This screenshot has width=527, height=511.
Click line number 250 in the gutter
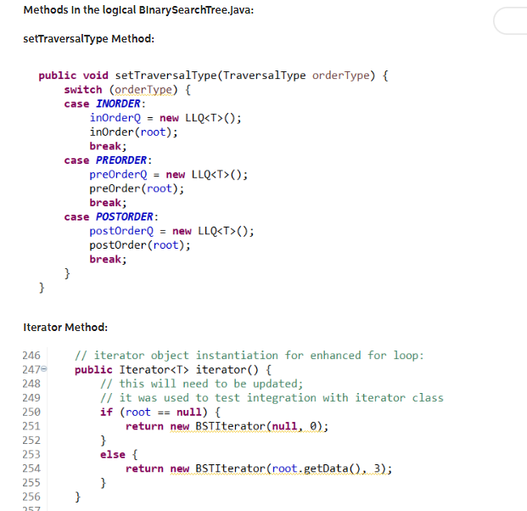pos(31,412)
